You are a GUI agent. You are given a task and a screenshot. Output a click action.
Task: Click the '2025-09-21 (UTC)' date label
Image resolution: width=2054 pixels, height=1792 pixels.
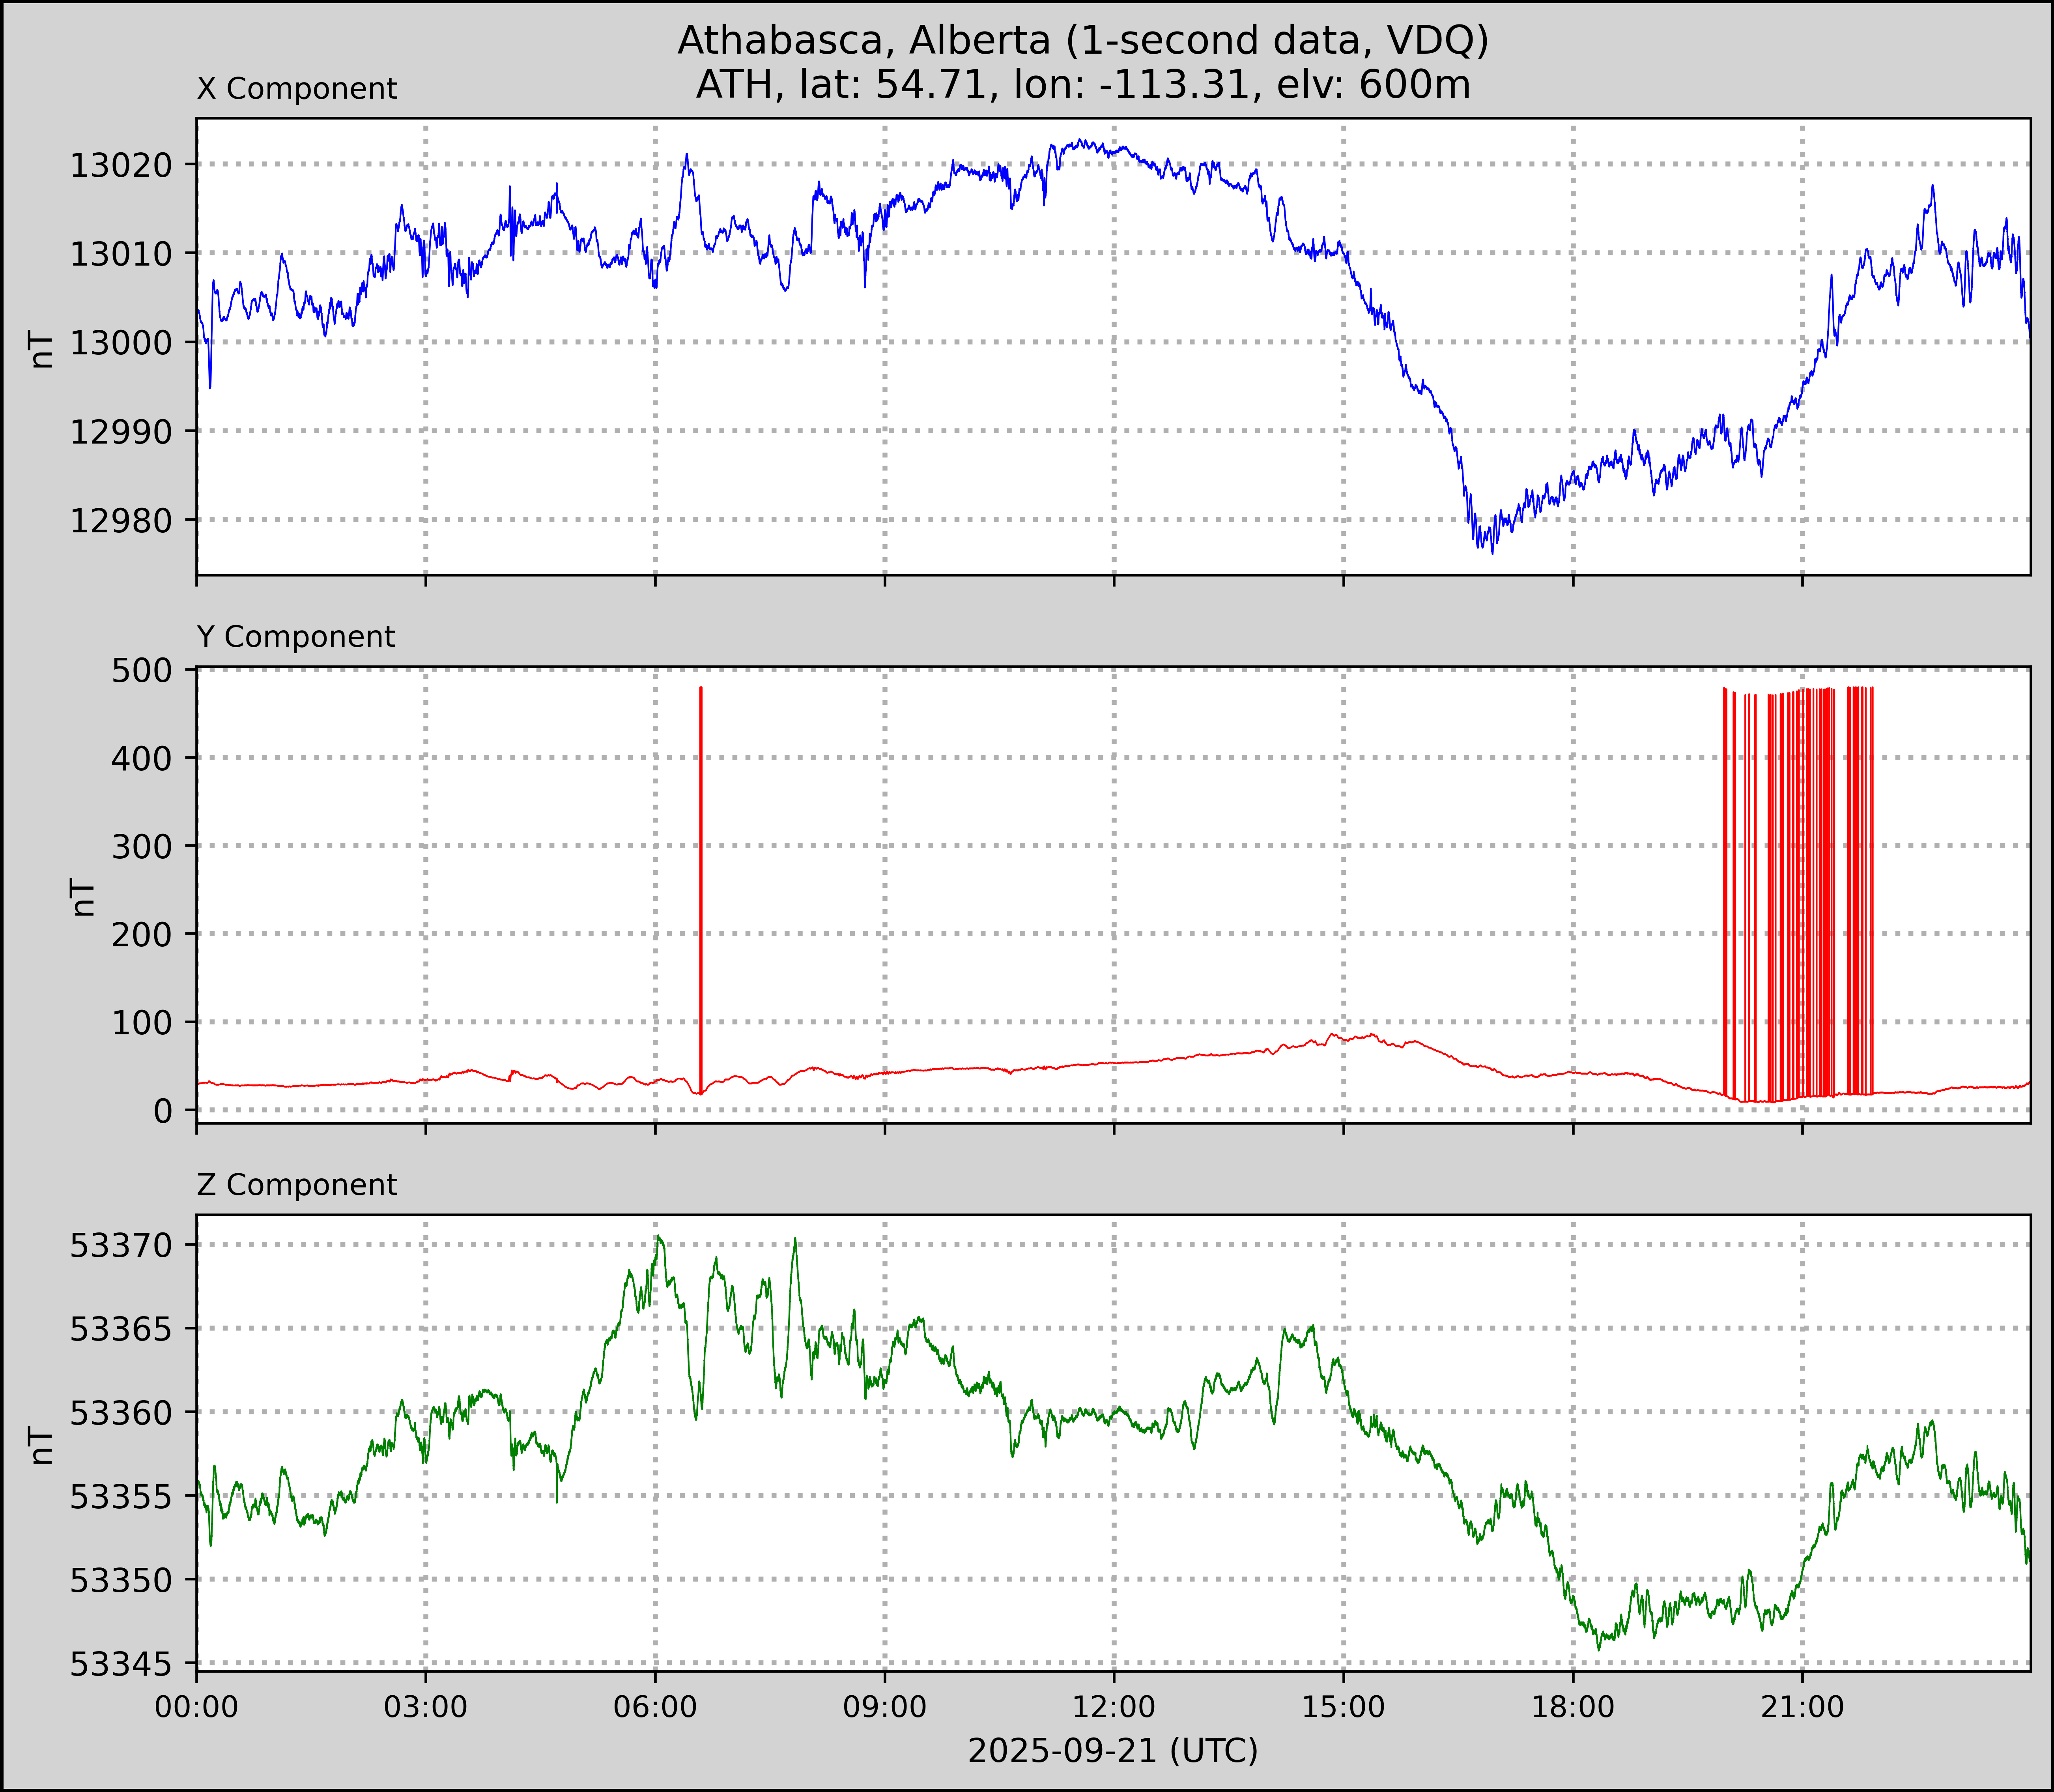(x=1112, y=1751)
